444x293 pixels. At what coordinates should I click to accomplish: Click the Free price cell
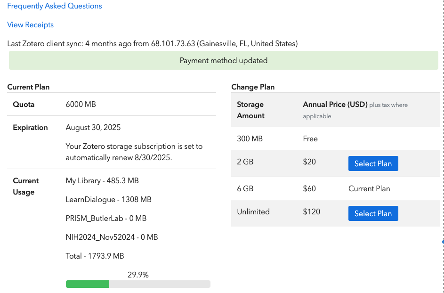[x=310, y=139]
